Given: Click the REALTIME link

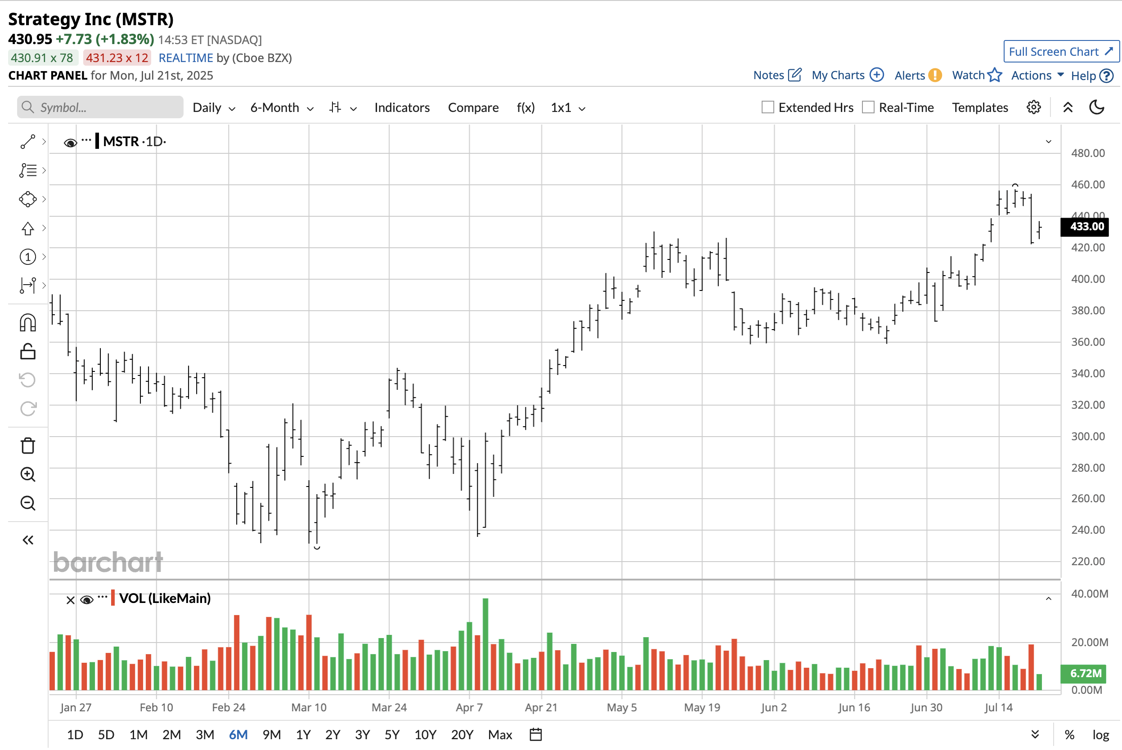Looking at the screenshot, I should tap(186, 58).
